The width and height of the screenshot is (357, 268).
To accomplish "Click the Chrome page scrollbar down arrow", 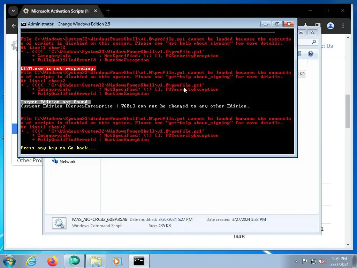I will [x=348, y=245].
